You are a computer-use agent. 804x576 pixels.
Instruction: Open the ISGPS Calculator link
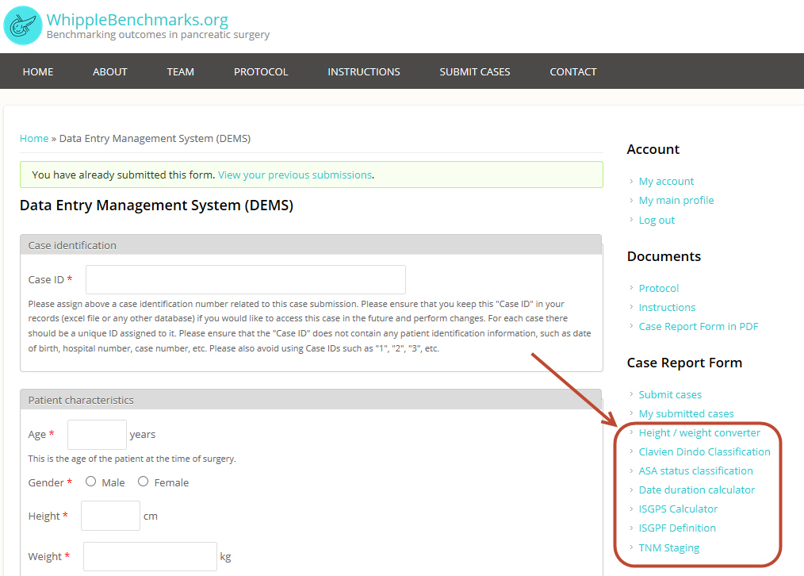pyautogui.click(x=678, y=509)
